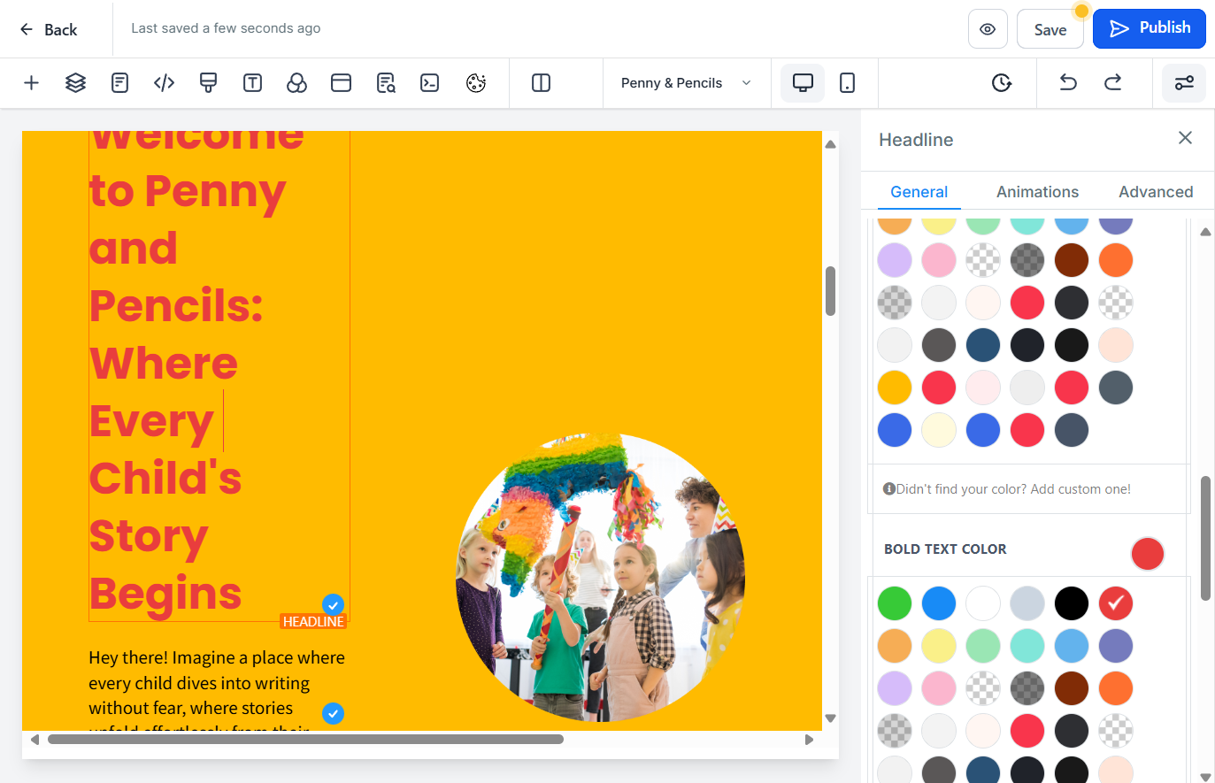Switch to mobile view
This screenshot has height=783, width=1215.
[x=847, y=83]
